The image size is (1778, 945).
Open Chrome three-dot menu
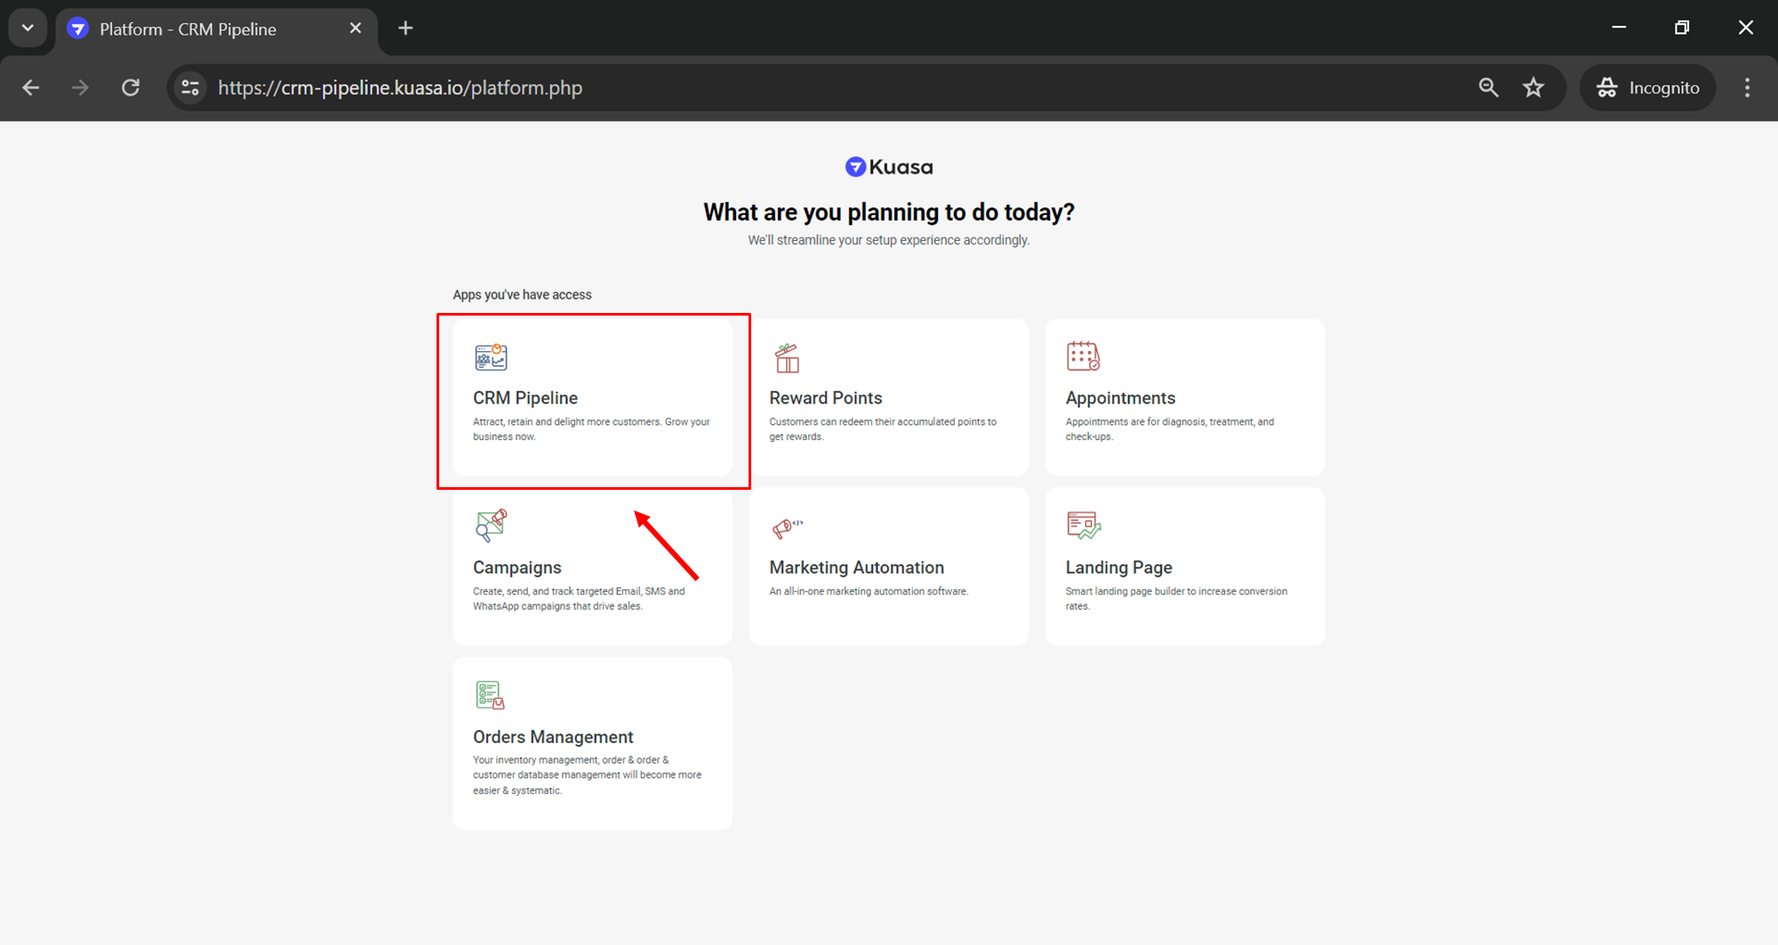point(1747,87)
